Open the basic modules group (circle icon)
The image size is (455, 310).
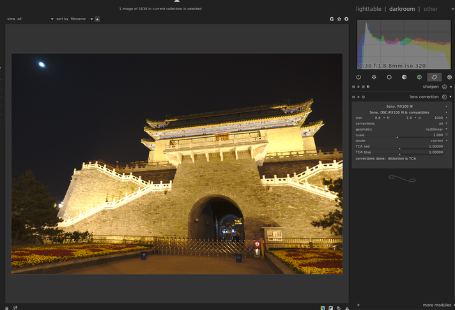(x=389, y=77)
